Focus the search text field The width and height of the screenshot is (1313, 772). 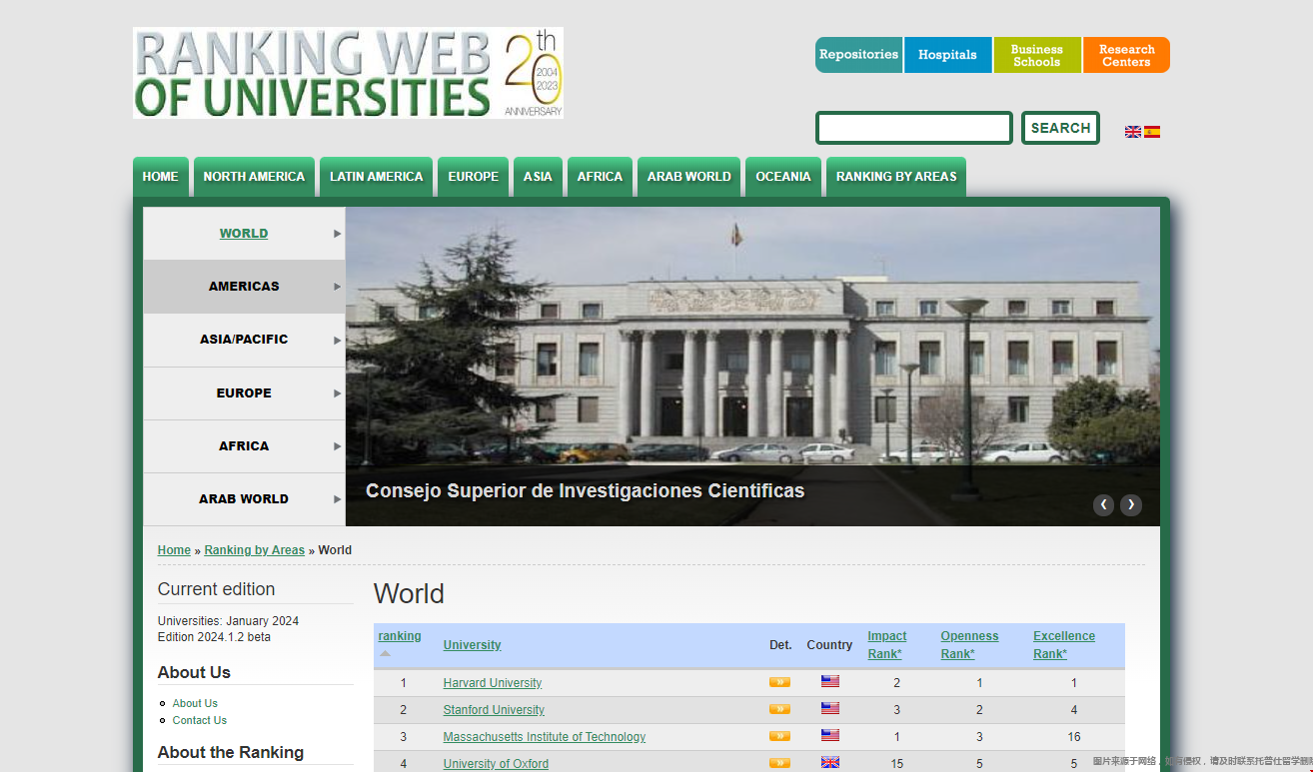914,128
